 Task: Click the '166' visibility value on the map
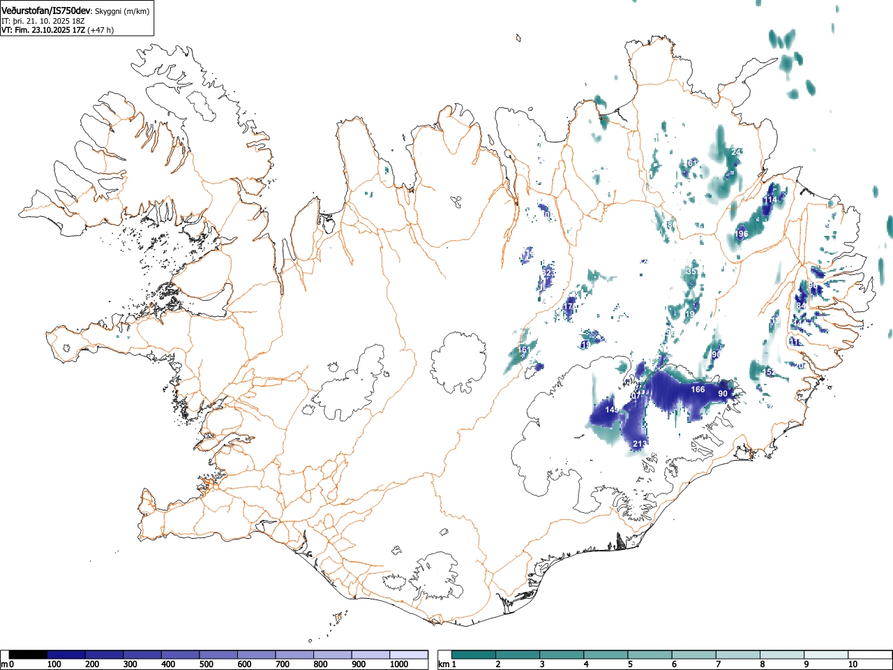(698, 389)
